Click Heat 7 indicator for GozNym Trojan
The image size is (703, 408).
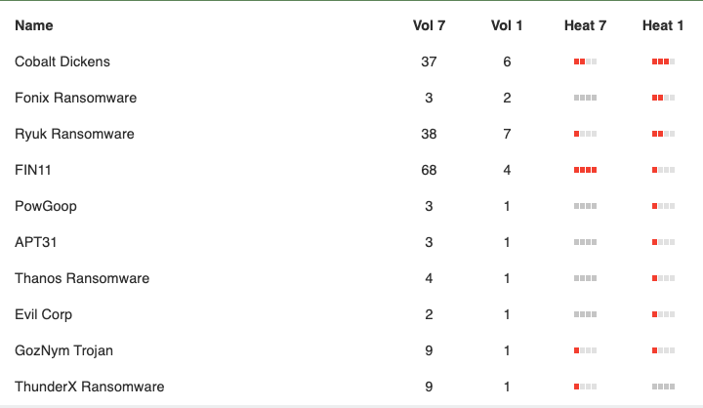[585, 350]
